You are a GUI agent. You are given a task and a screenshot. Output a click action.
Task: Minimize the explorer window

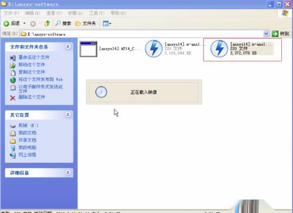pyautogui.click(x=270, y=4)
